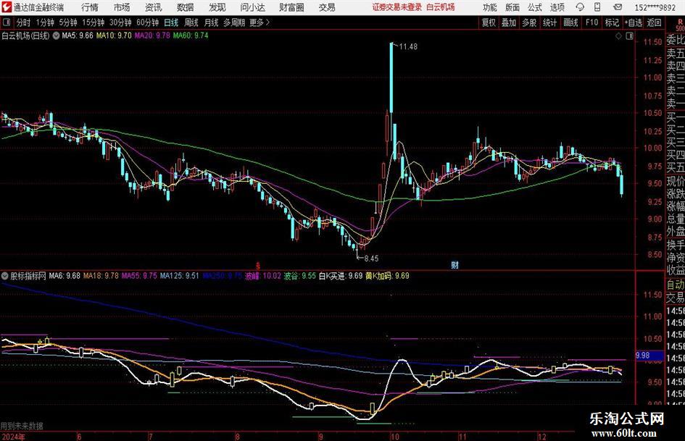This screenshot has height=441, width=685.
Task: Click the MA60: 9.74 value label
Action: pyautogui.click(x=191, y=35)
